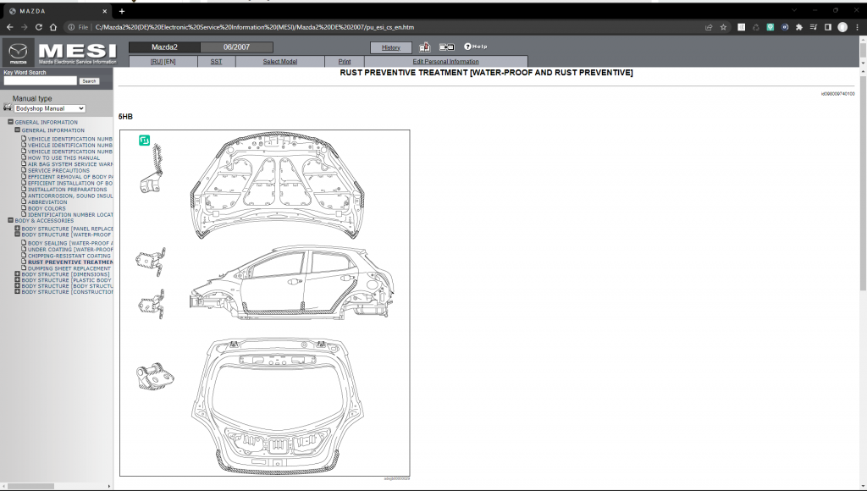Image resolution: width=867 pixels, height=491 pixels.
Task: Open the Select Model link
Action: click(x=280, y=60)
